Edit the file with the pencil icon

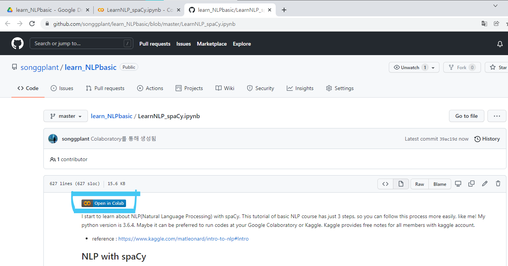coord(485,184)
